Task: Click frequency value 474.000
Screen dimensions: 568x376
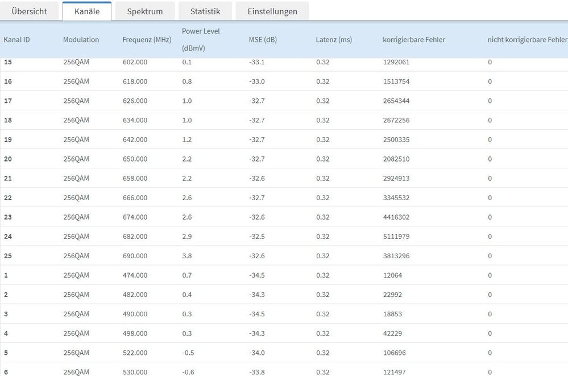Action: [135, 275]
